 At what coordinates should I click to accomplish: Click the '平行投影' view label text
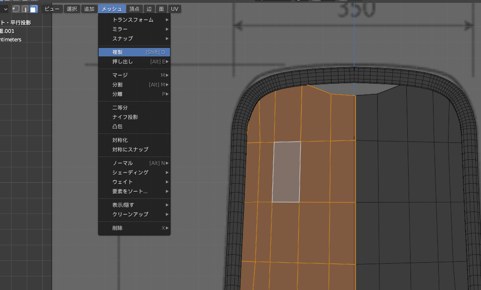tap(21, 23)
